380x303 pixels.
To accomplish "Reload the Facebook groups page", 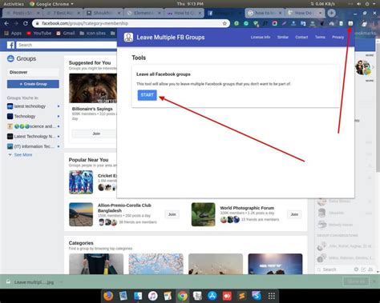I will 26,23.
